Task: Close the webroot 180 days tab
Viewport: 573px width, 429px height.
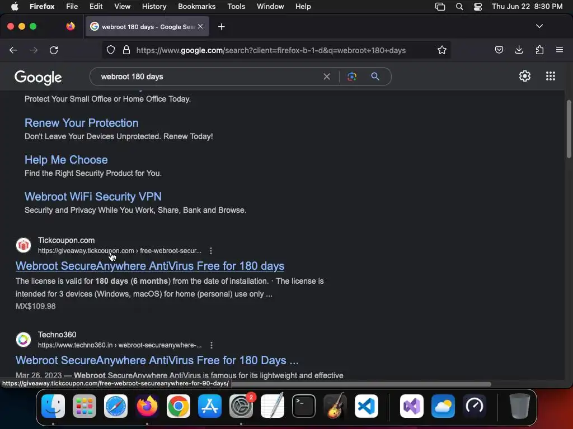Action: (x=200, y=26)
